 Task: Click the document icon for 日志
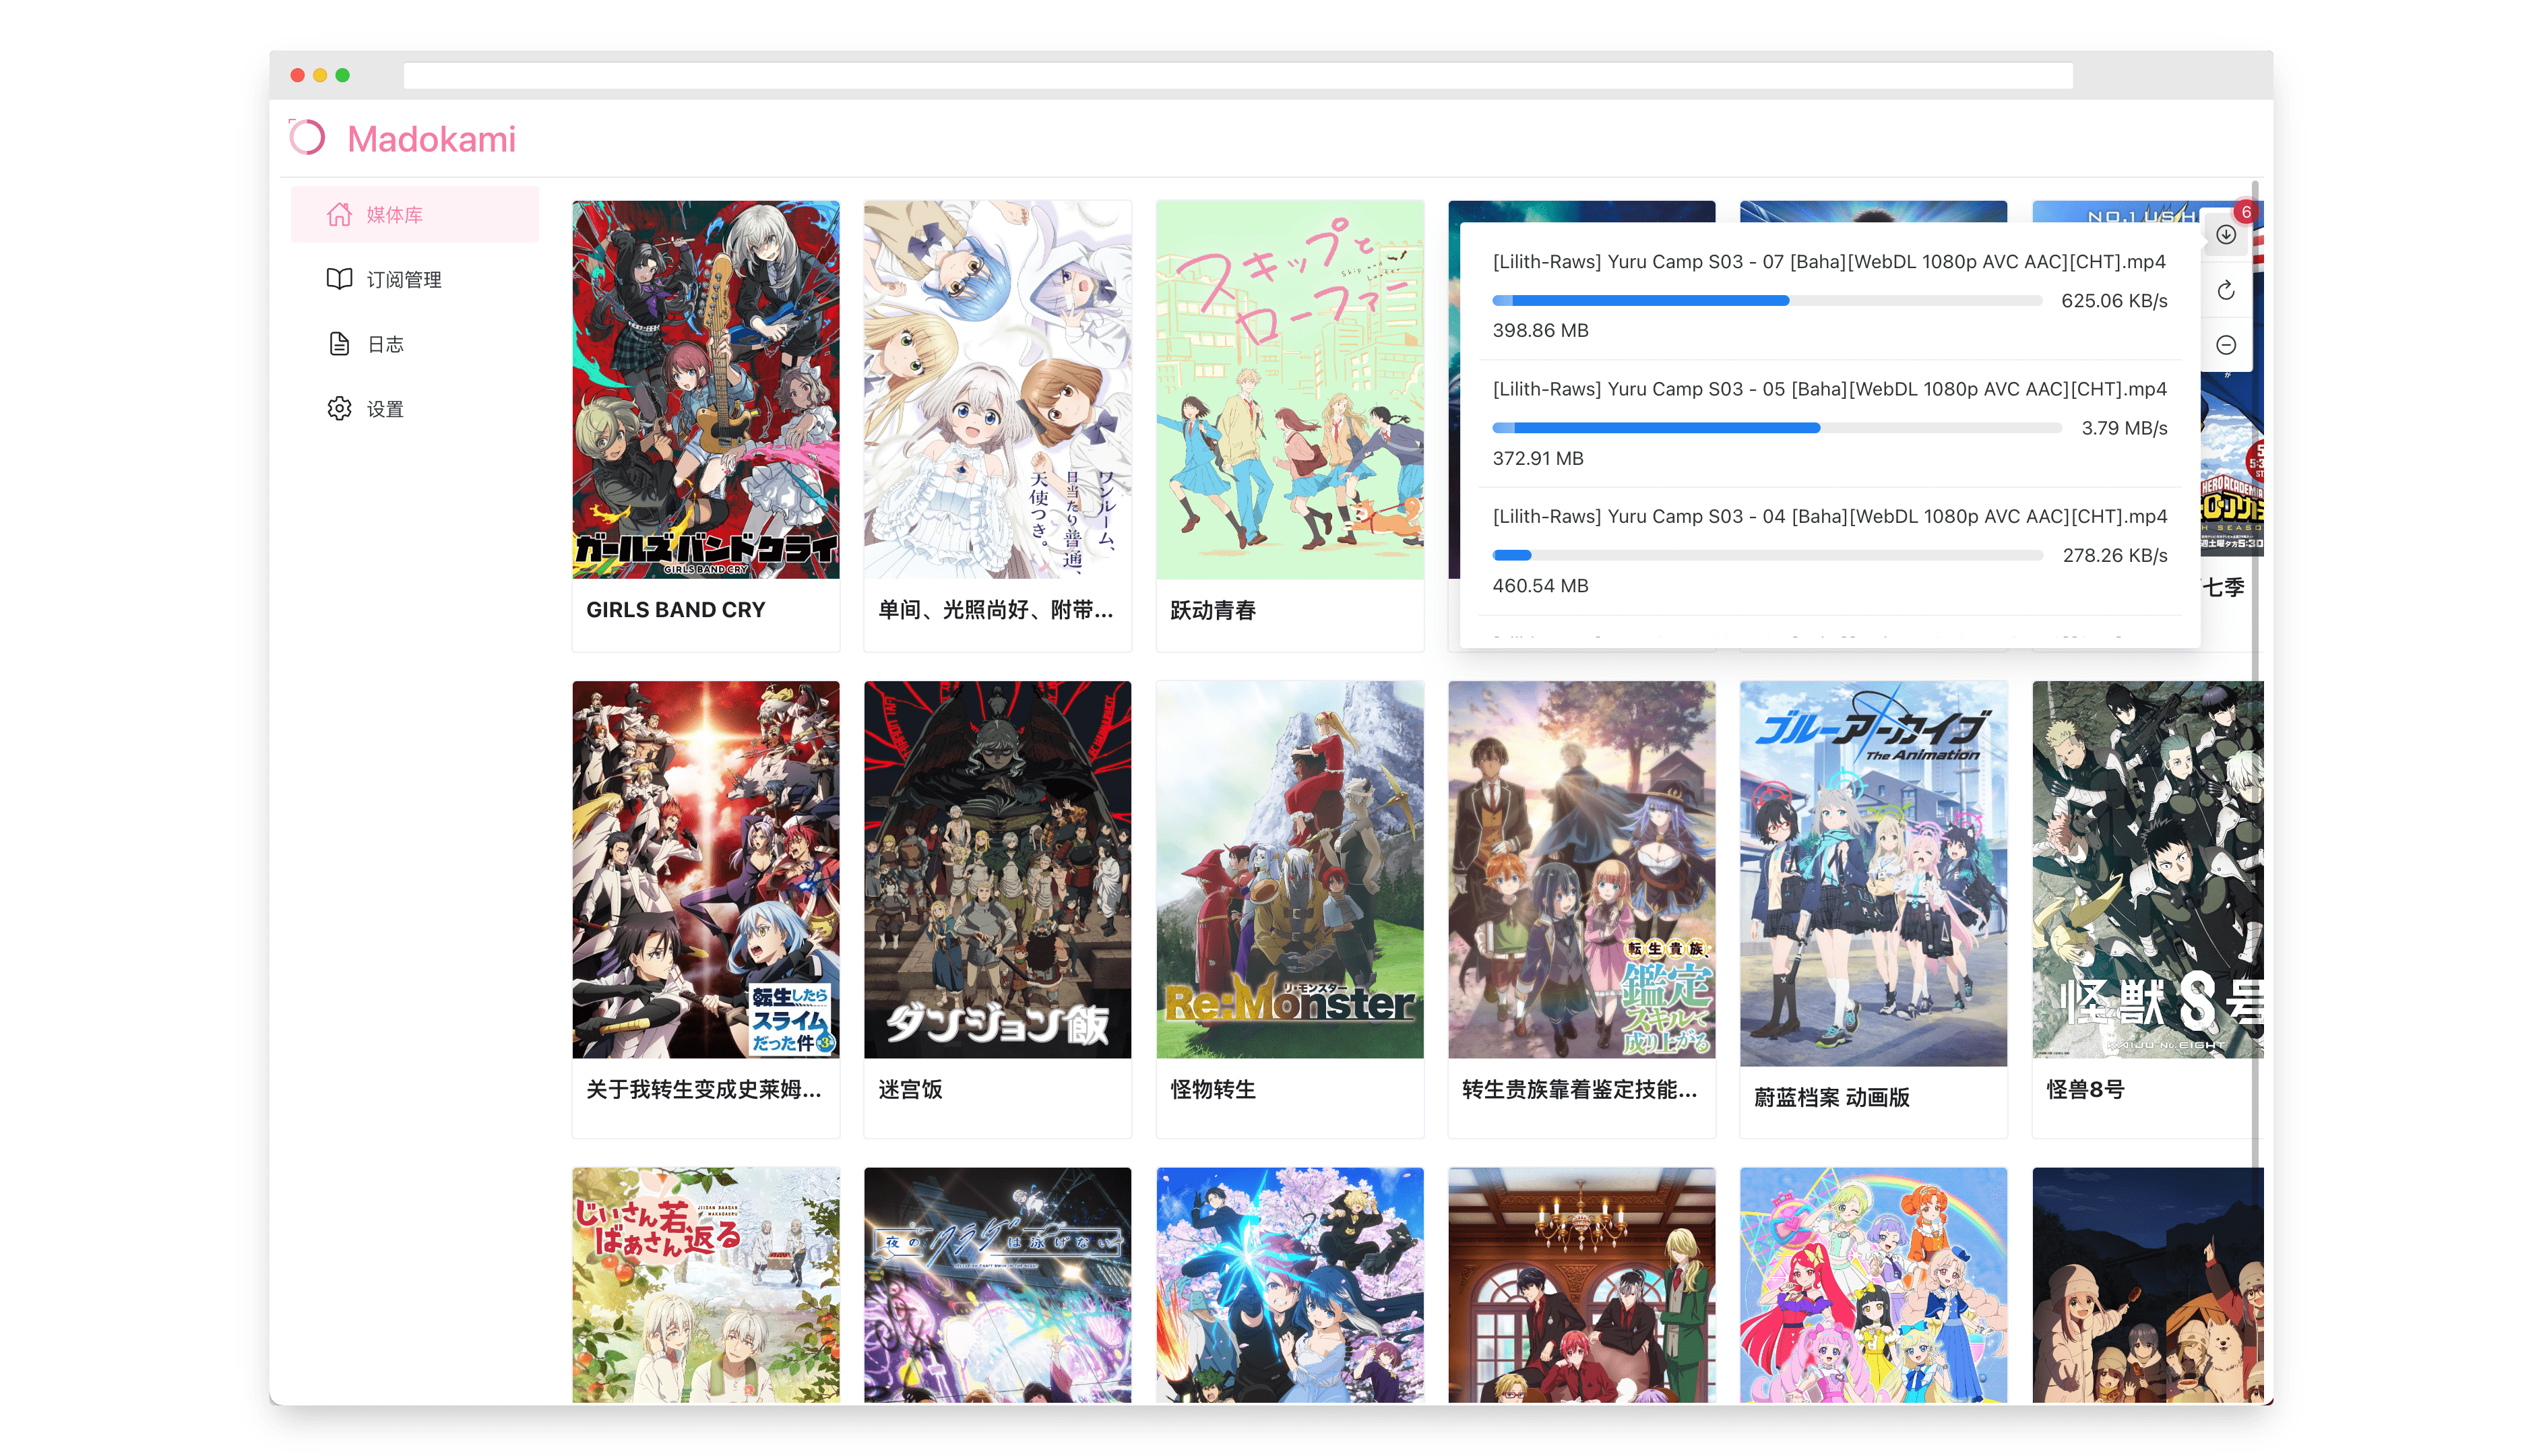tap(339, 344)
